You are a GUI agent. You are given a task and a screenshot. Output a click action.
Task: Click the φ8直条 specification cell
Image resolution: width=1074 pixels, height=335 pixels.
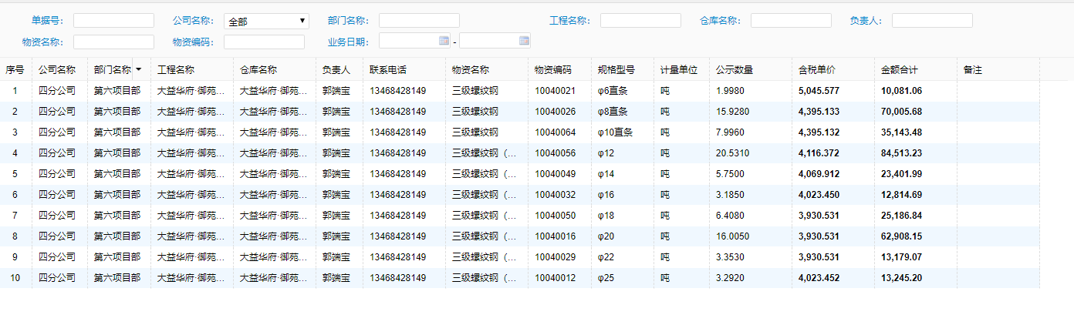pos(623,112)
